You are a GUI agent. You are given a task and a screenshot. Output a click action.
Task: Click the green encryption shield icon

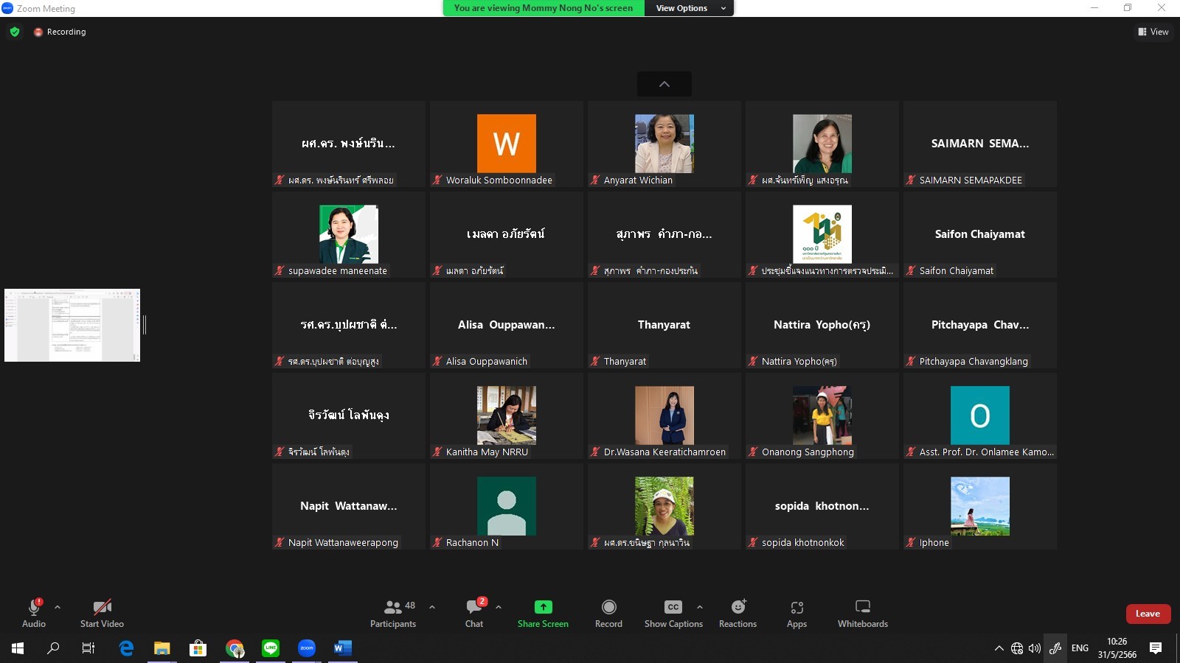coord(15,32)
